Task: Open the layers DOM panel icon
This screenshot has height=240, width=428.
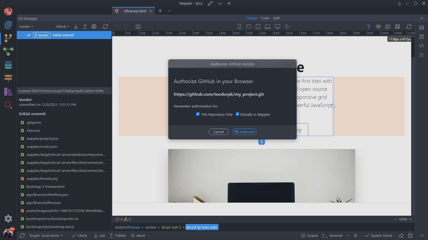Action: (422, 28)
